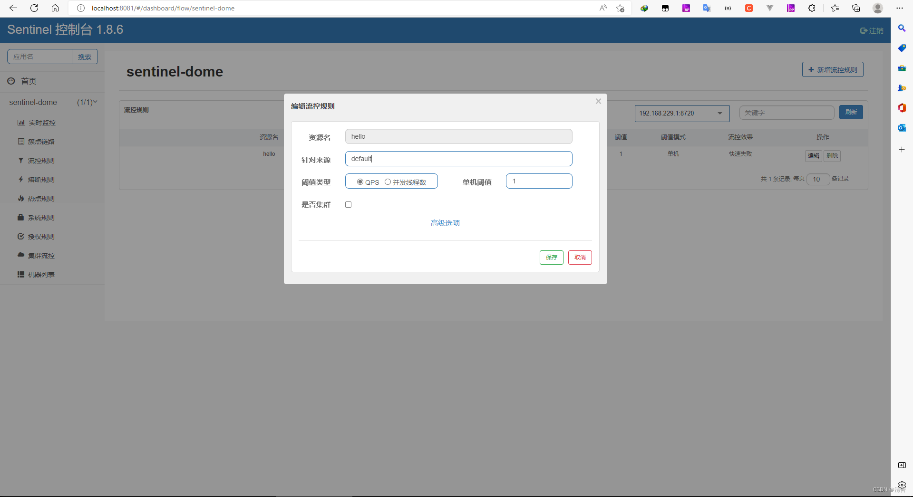Open the extensions puzzle icon
The height and width of the screenshot is (497, 913).
point(812,8)
